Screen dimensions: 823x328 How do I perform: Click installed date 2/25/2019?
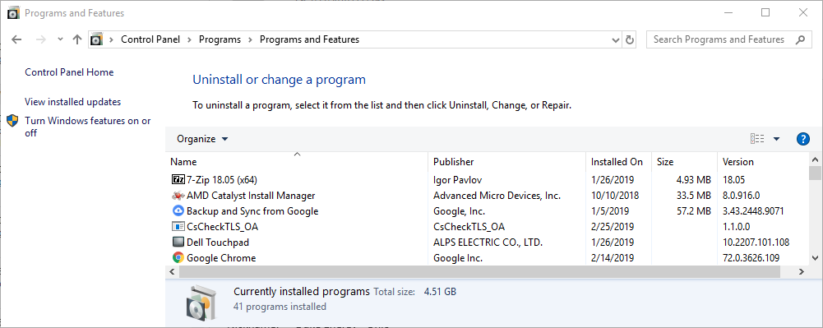[613, 227]
